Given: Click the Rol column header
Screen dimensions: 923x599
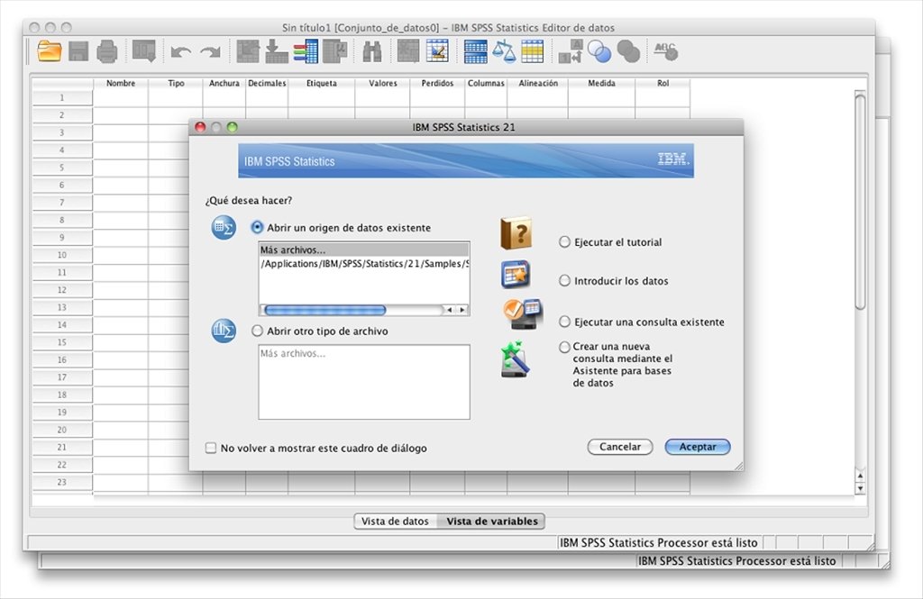Looking at the screenshot, I should click(663, 84).
